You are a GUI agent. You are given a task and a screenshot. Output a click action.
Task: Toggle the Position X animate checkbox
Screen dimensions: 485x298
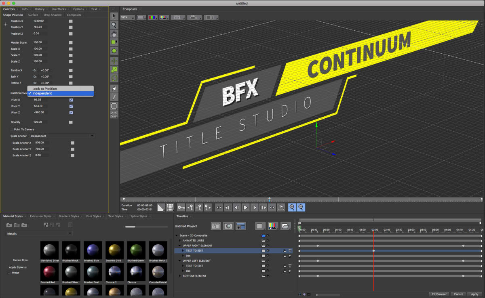pyautogui.click(x=71, y=21)
